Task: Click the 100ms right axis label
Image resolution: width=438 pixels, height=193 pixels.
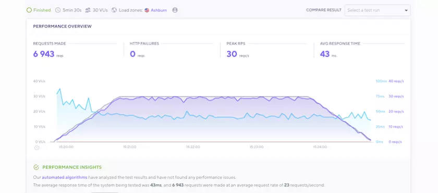Action: [381, 81]
